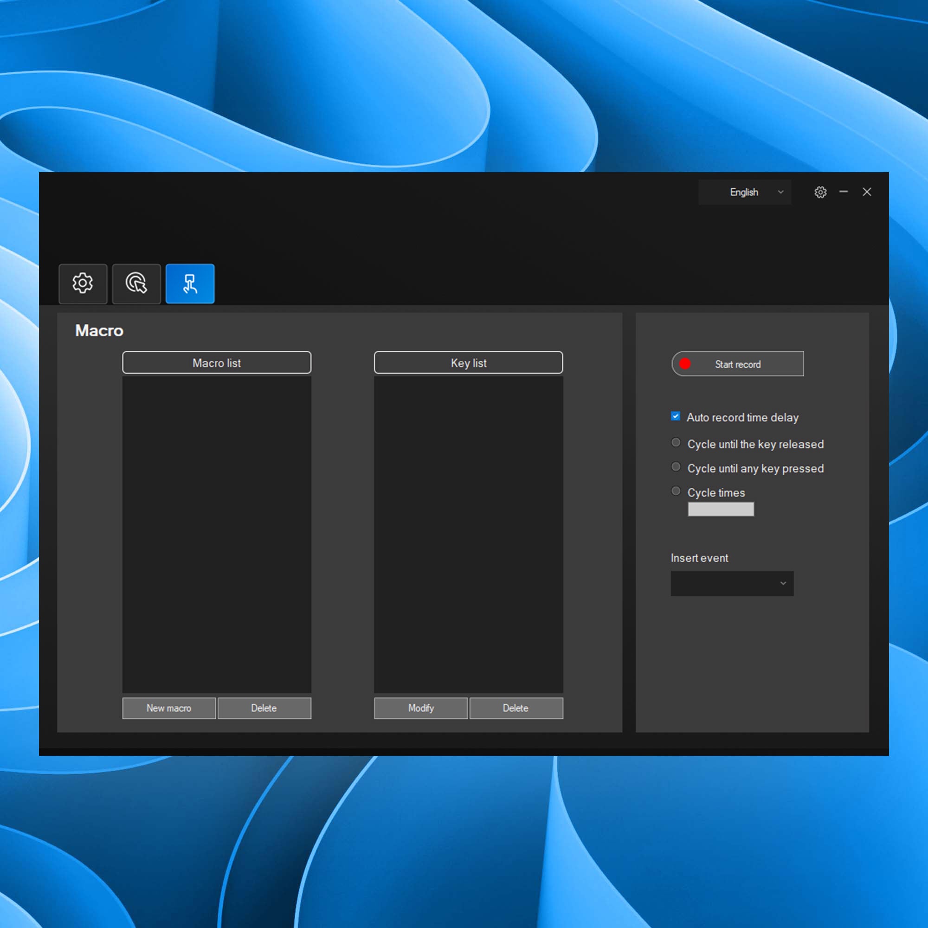Click the Macro list header
The image size is (928, 928).
click(217, 363)
